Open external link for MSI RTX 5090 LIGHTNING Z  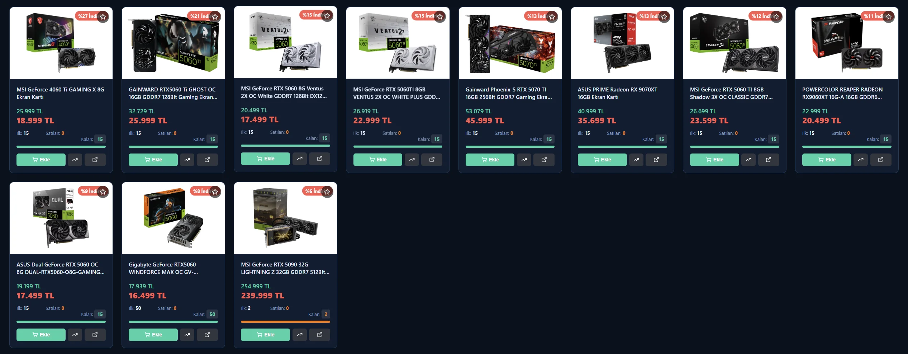320,335
